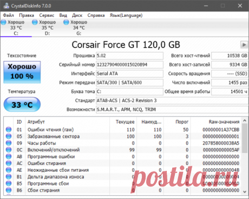
Task: Click status orb for attribute AE
Action: click(x=9, y=170)
